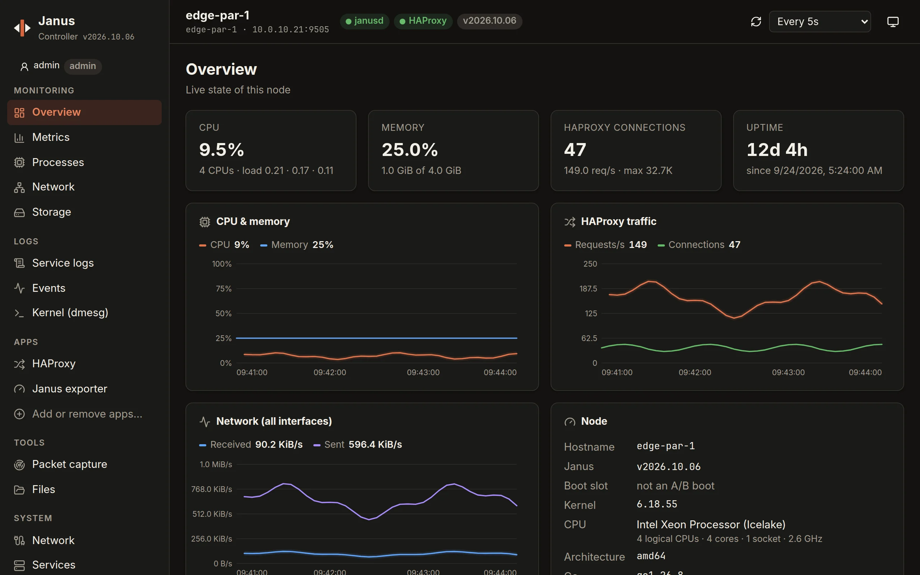Open Kernel (dmesg) logs
The image size is (920, 575).
[x=84, y=313]
